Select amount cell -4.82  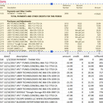[67, 89]
